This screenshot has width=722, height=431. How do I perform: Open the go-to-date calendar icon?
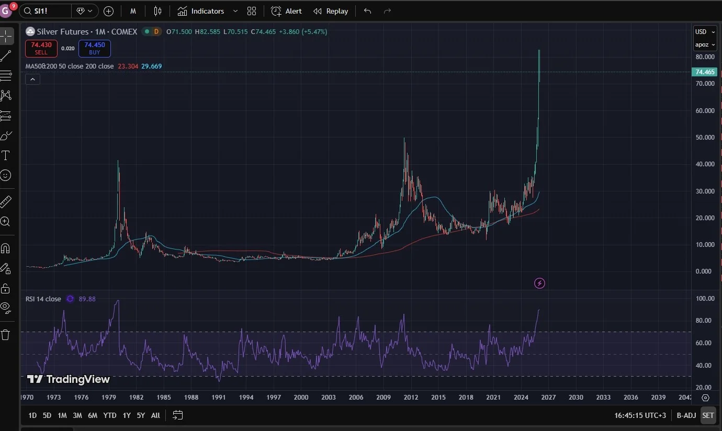tap(178, 415)
